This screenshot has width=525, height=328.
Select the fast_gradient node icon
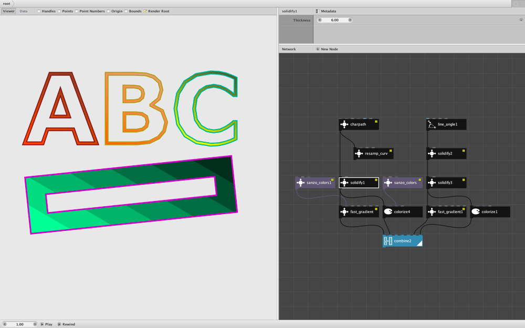(x=344, y=212)
